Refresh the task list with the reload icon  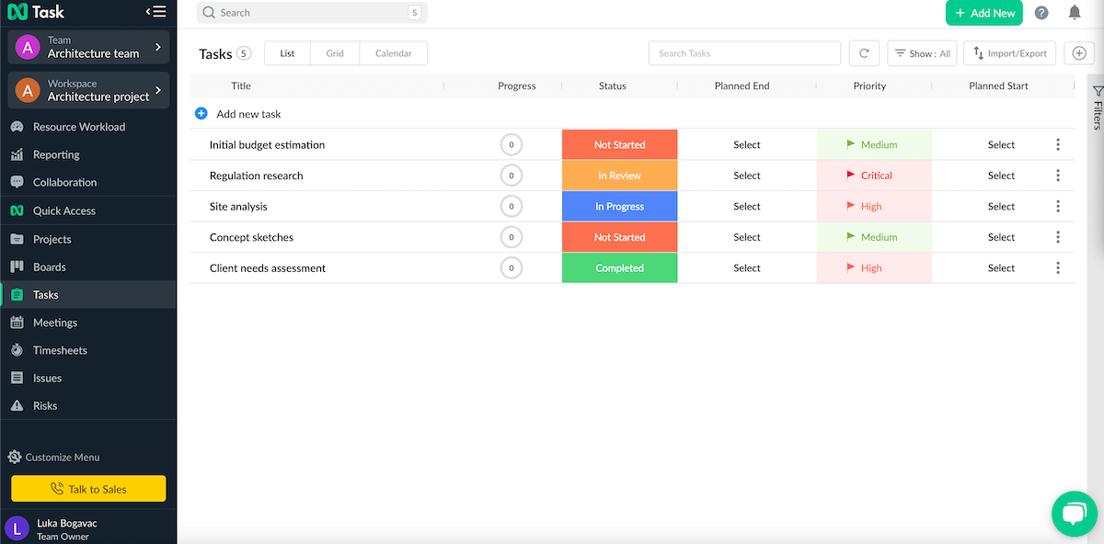coord(863,52)
